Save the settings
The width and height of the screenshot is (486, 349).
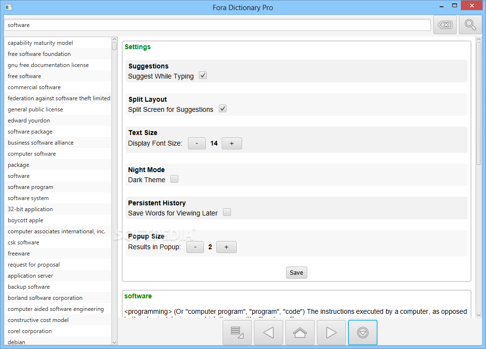coord(296,272)
